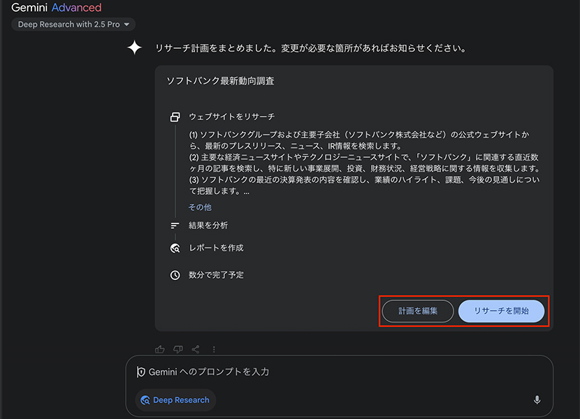Click the microphone voice input icon

[537, 399]
